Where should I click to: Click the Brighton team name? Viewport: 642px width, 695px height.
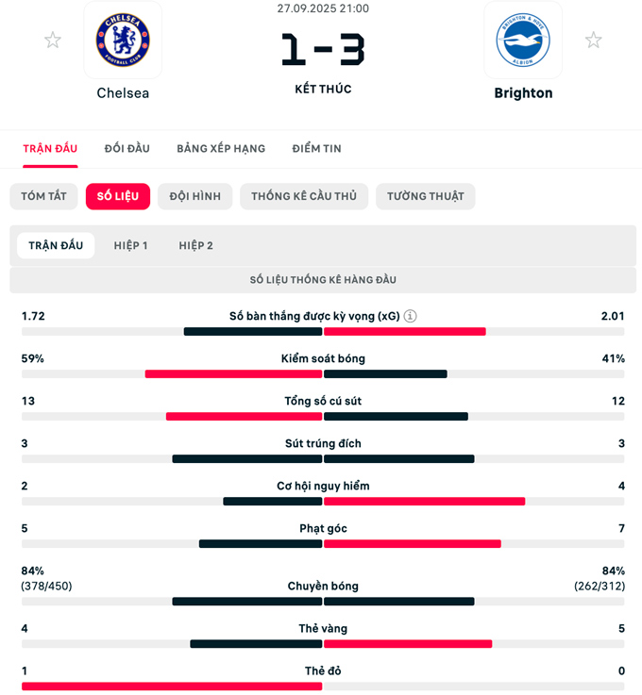[523, 93]
